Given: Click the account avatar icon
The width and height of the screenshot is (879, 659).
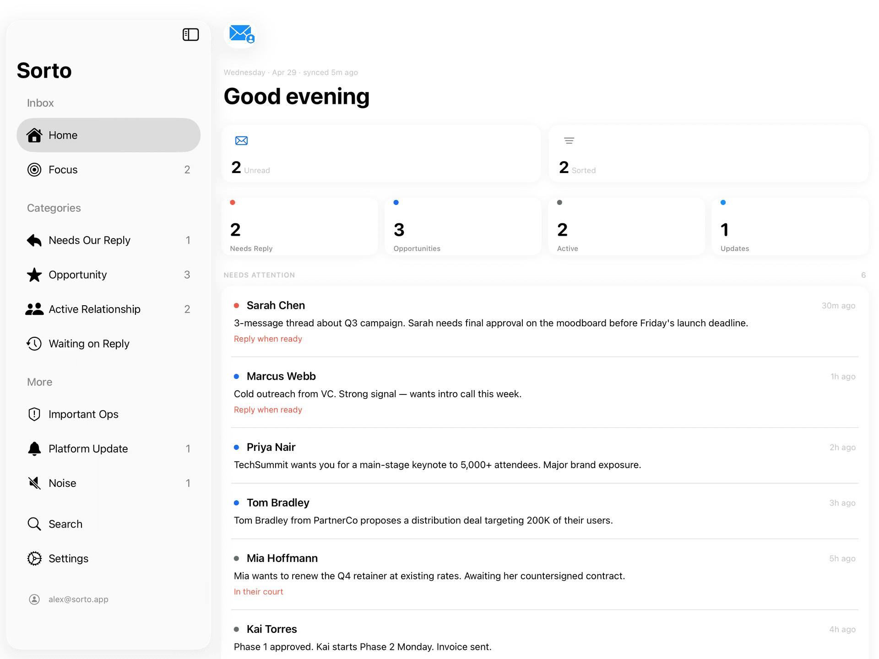Looking at the screenshot, I should pos(34,600).
